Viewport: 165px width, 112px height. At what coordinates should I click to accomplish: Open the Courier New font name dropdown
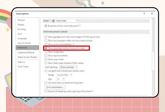point(64,75)
